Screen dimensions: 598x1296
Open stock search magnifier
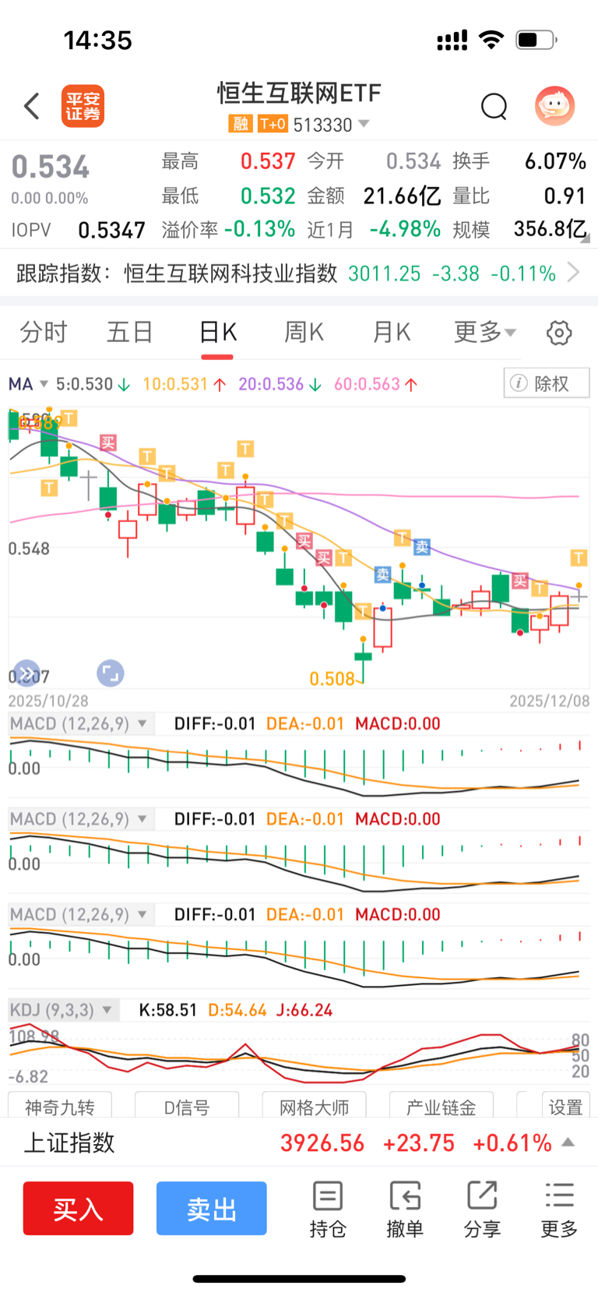coord(494,106)
